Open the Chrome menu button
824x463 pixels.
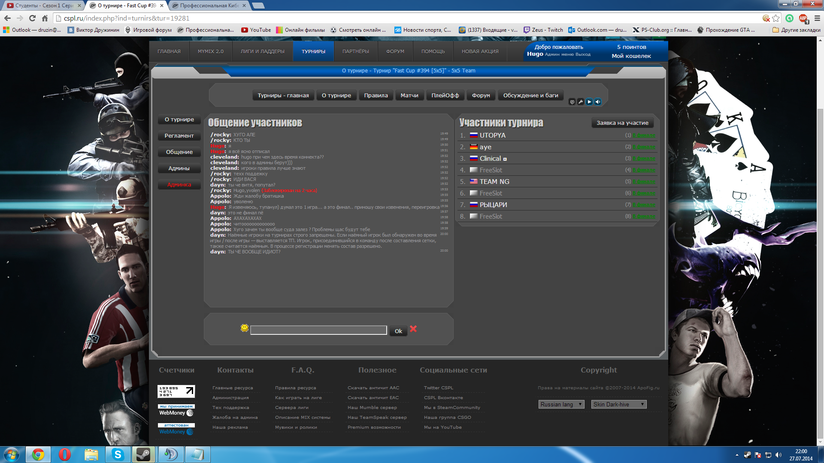[817, 18]
